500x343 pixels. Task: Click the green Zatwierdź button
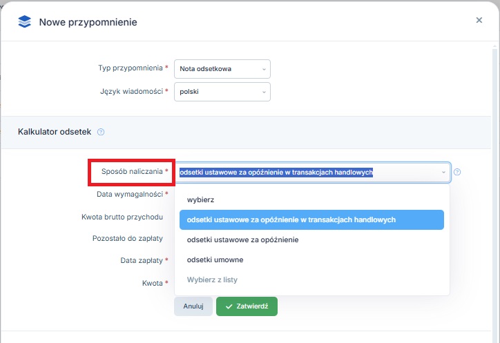(x=247, y=306)
